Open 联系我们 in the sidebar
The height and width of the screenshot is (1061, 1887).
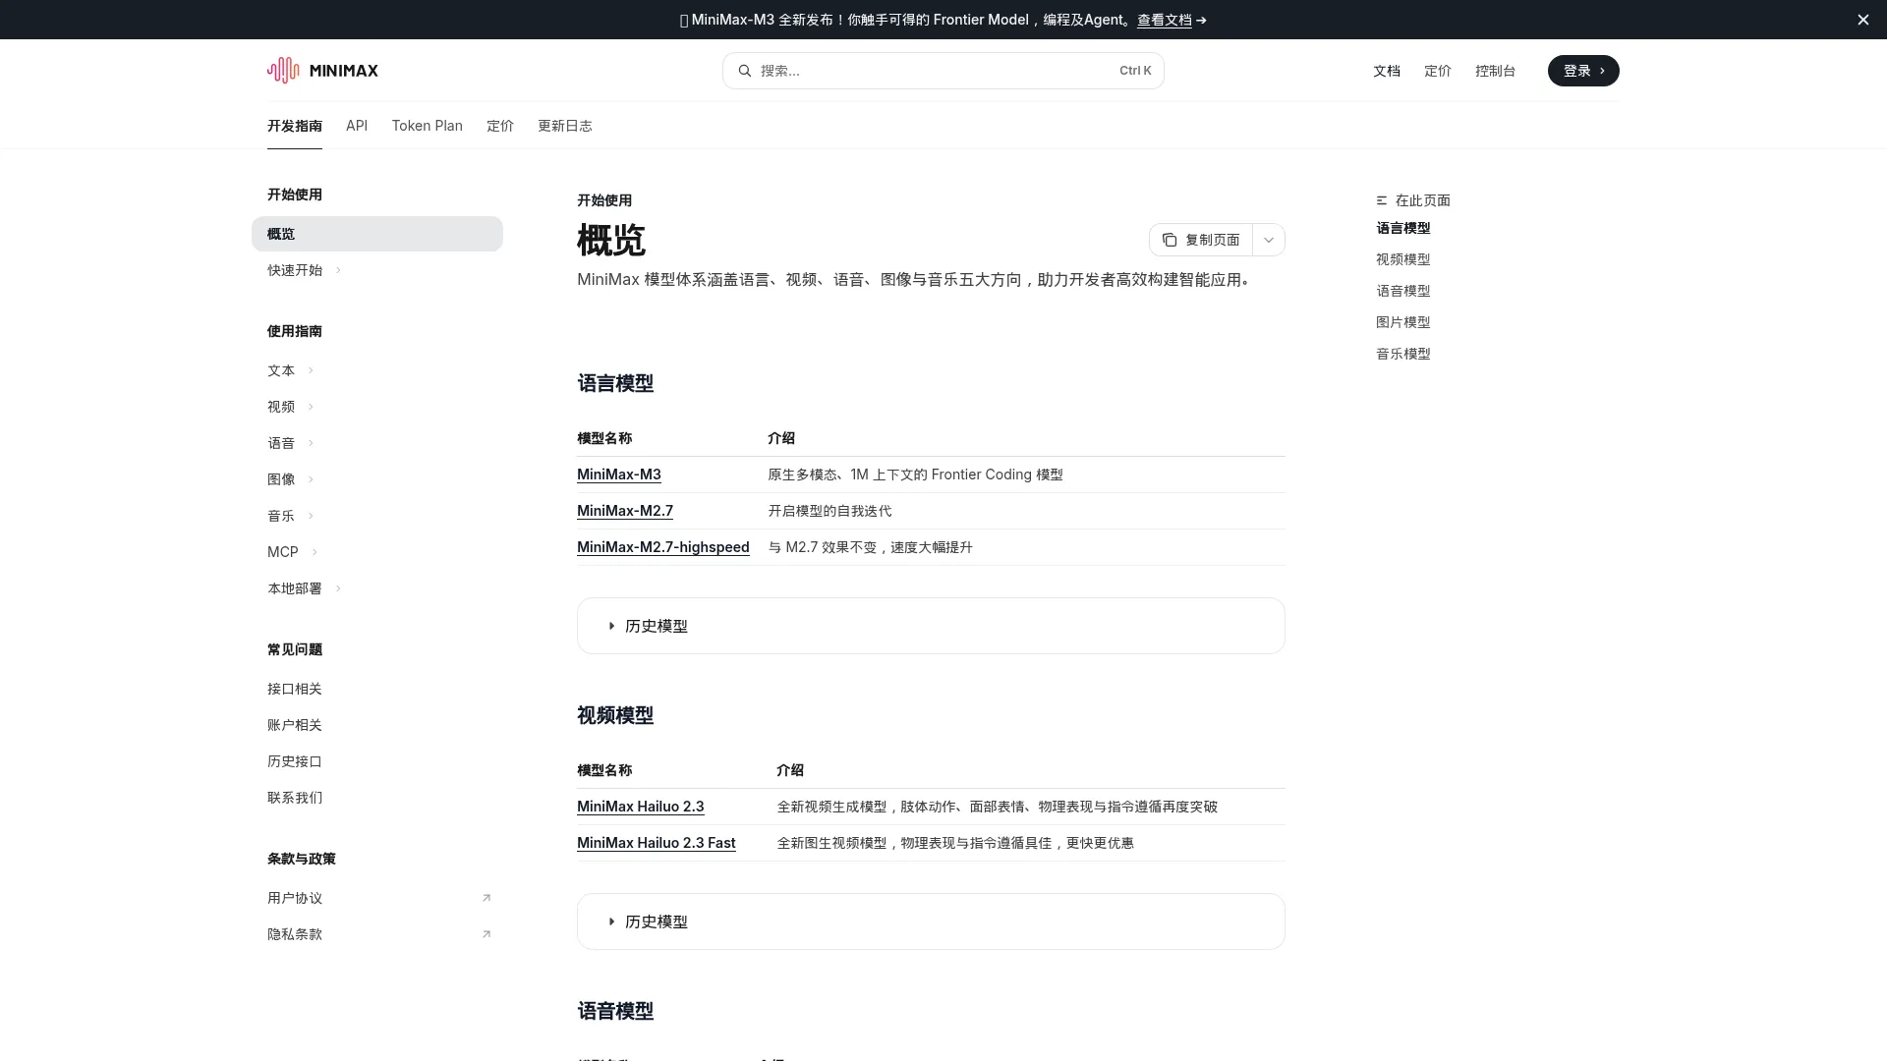click(x=295, y=798)
